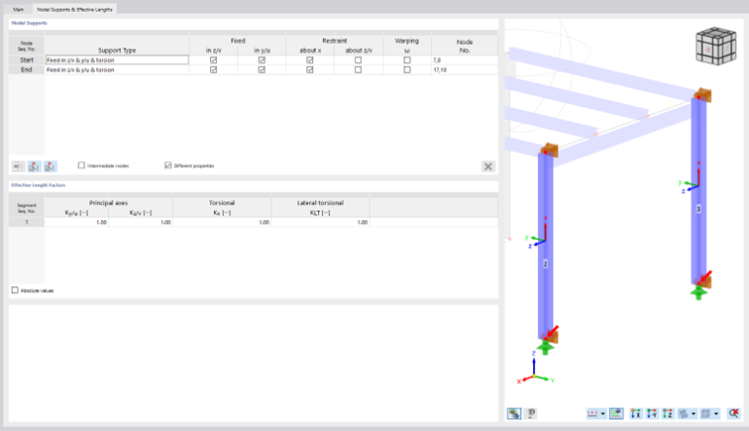Open dropdown arrow next to dimension lines icon
This screenshot has height=431, width=749.
[602, 413]
